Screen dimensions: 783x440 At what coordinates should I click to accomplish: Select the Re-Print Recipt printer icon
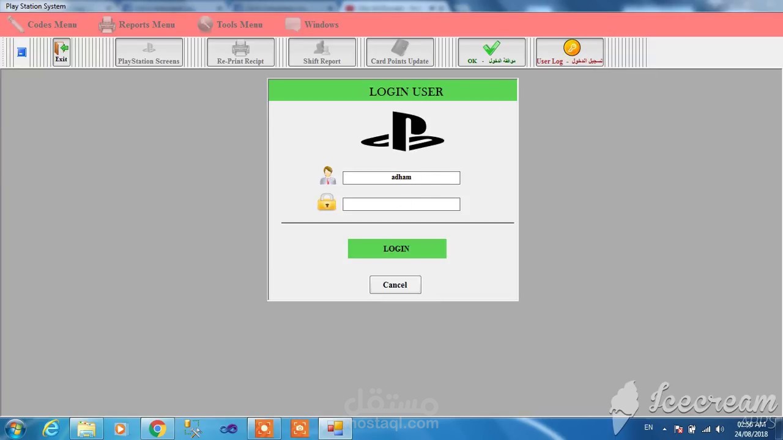tap(240, 52)
